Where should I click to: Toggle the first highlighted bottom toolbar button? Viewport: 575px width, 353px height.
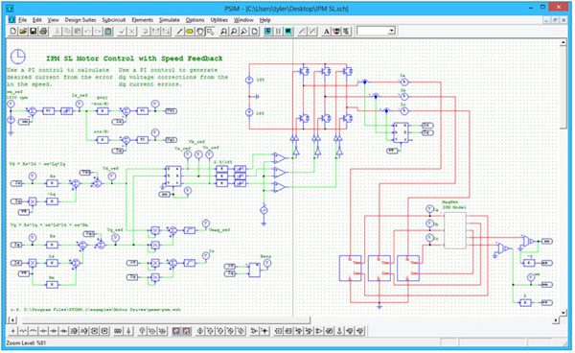176,331
